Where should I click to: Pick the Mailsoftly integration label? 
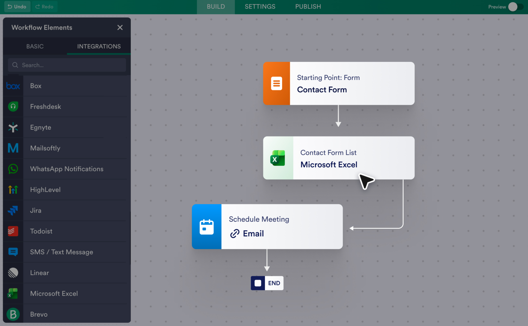45,148
